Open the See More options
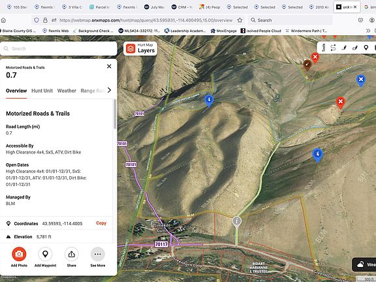376x282 pixels. click(x=98, y=254)
